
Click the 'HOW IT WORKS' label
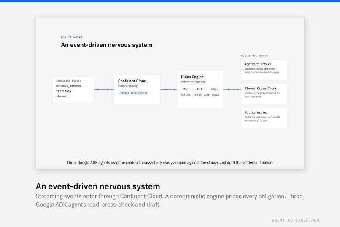point(72,37)
